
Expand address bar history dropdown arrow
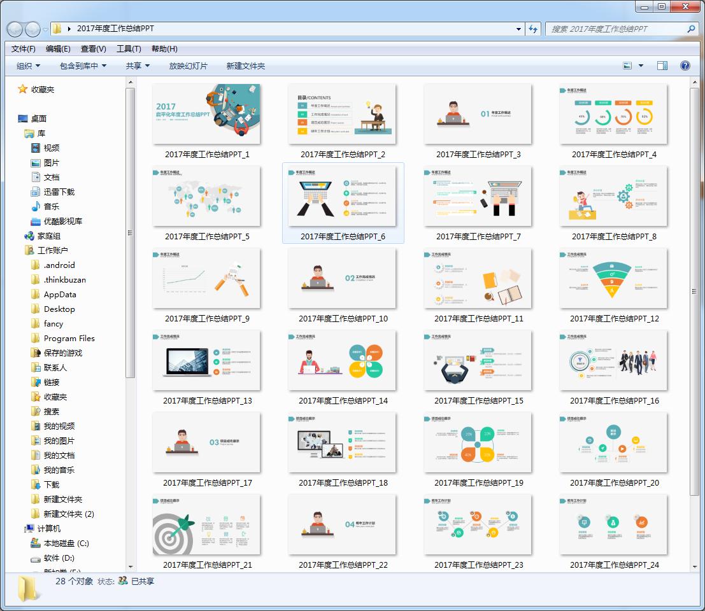[x=519, y=29]
